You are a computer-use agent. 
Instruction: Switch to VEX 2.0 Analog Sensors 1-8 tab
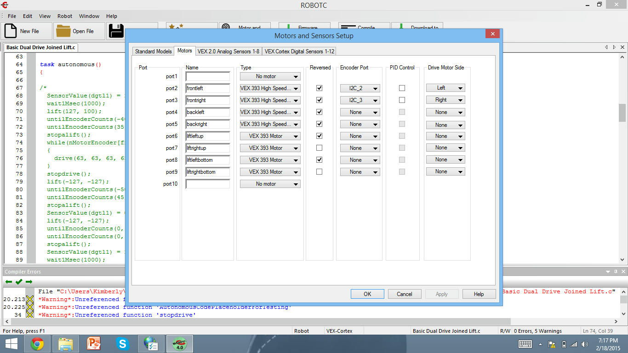228,51
